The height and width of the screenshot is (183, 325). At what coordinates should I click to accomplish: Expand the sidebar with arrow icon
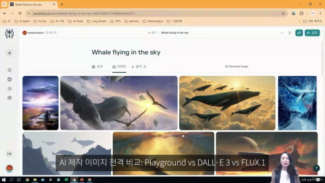pyautogui.click(x=10, y=154)
